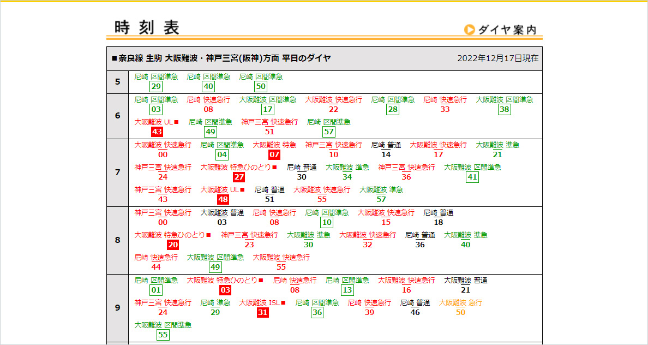
Task: Click the hour 9 row header cell
Action: click(117, 308)
